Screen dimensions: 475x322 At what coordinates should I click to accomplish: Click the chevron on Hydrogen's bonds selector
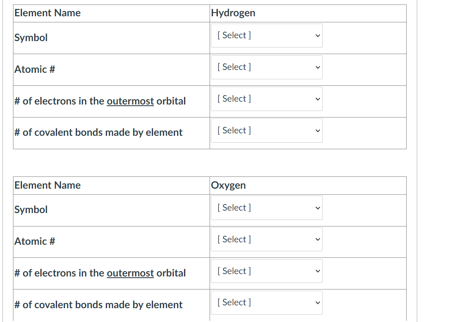pyautogui.click(x=317, y=131)
